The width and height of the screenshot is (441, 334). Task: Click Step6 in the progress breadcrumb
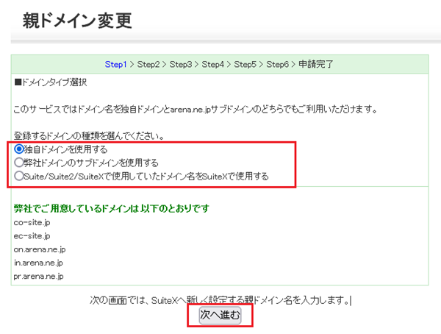(x=278, y=65)
